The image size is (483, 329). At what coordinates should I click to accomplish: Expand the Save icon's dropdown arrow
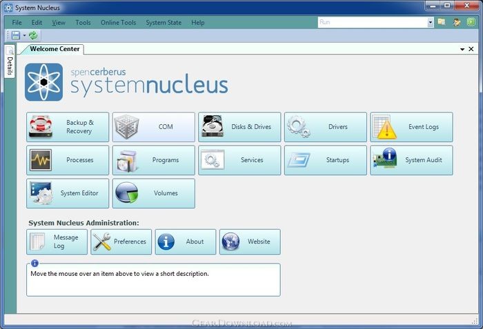24,35
